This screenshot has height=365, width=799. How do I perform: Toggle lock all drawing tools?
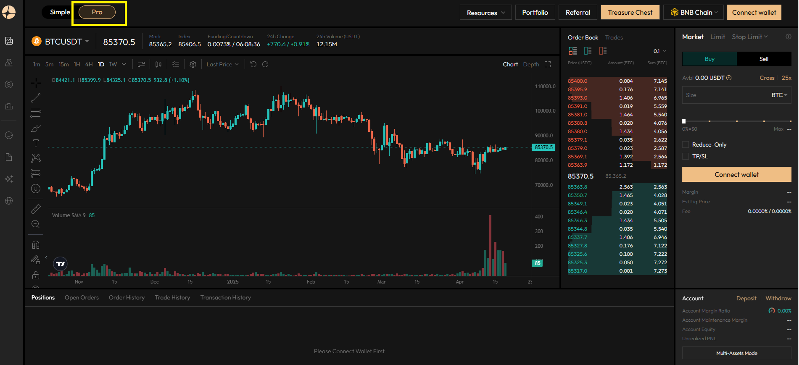(x=36, y=275)
